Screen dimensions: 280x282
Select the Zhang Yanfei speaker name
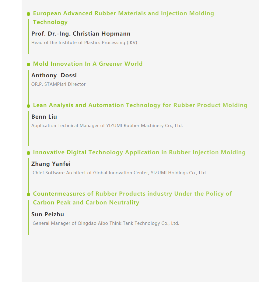[51, 164]
